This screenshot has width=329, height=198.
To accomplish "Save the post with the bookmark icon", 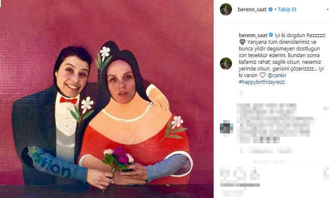I will point(327,174).
